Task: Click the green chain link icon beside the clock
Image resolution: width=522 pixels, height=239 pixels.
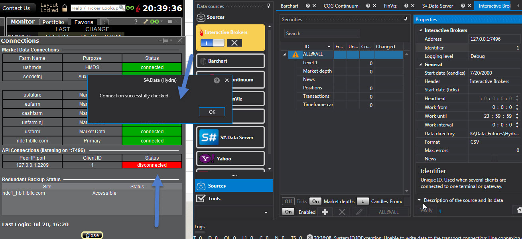Action: pyautogui.click(x=130, y=8)
